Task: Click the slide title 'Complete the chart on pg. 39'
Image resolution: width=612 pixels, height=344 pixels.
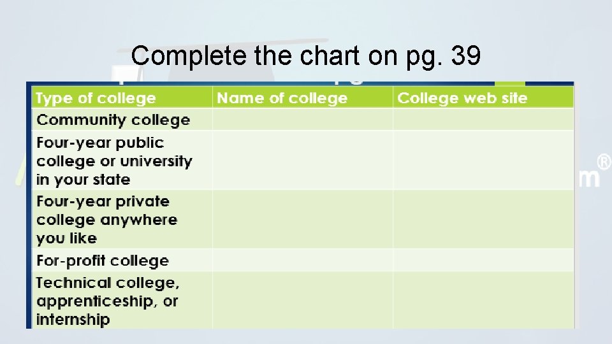Action: click(x=305, y=56)
